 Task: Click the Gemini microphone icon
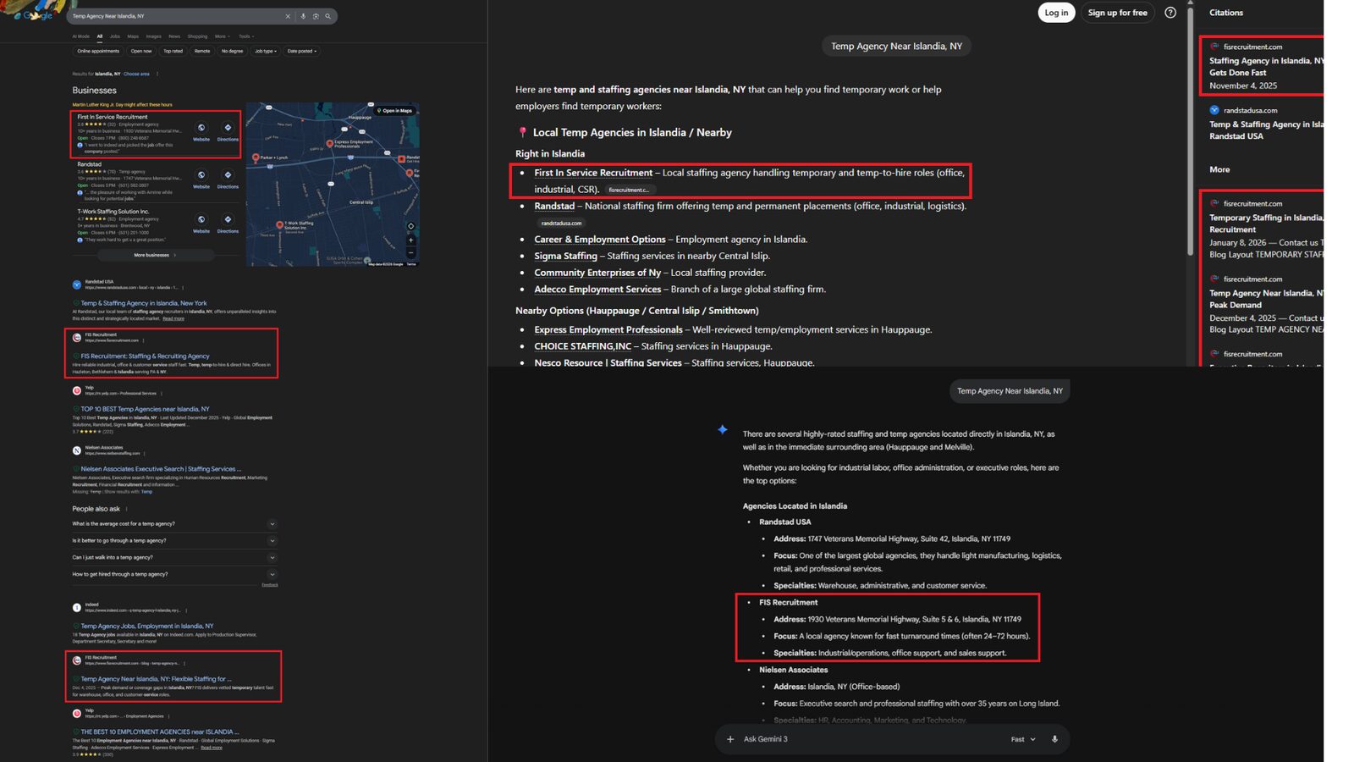[x=1054, y=739]
